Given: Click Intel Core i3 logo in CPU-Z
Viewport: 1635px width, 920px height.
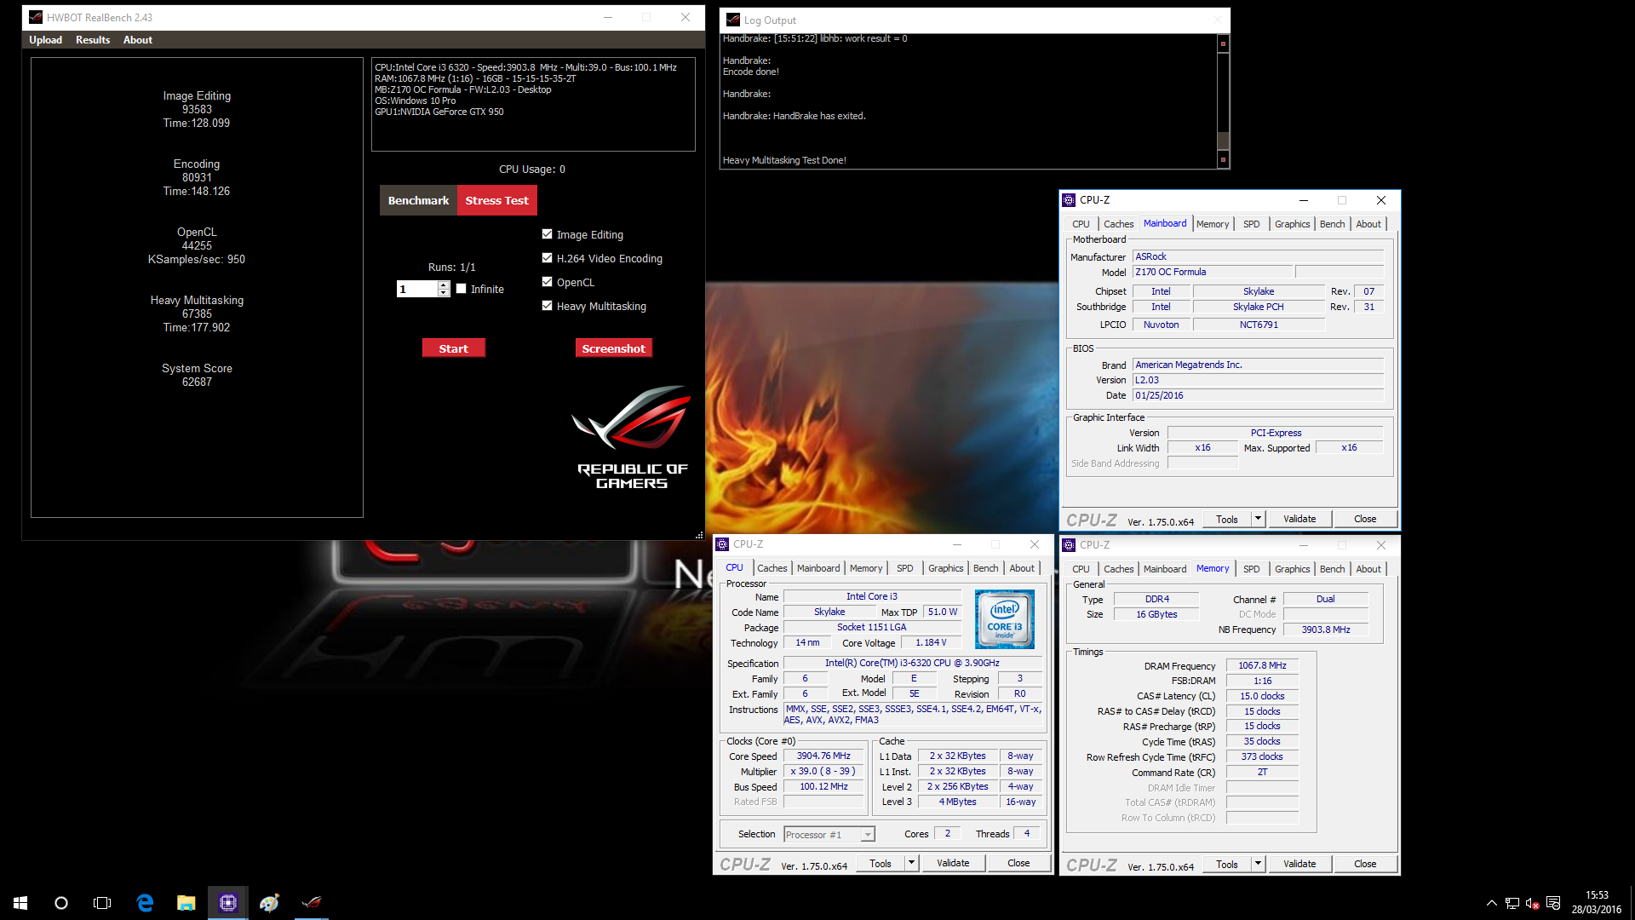Looking at the screenshot, I should tap(1004, 619).
